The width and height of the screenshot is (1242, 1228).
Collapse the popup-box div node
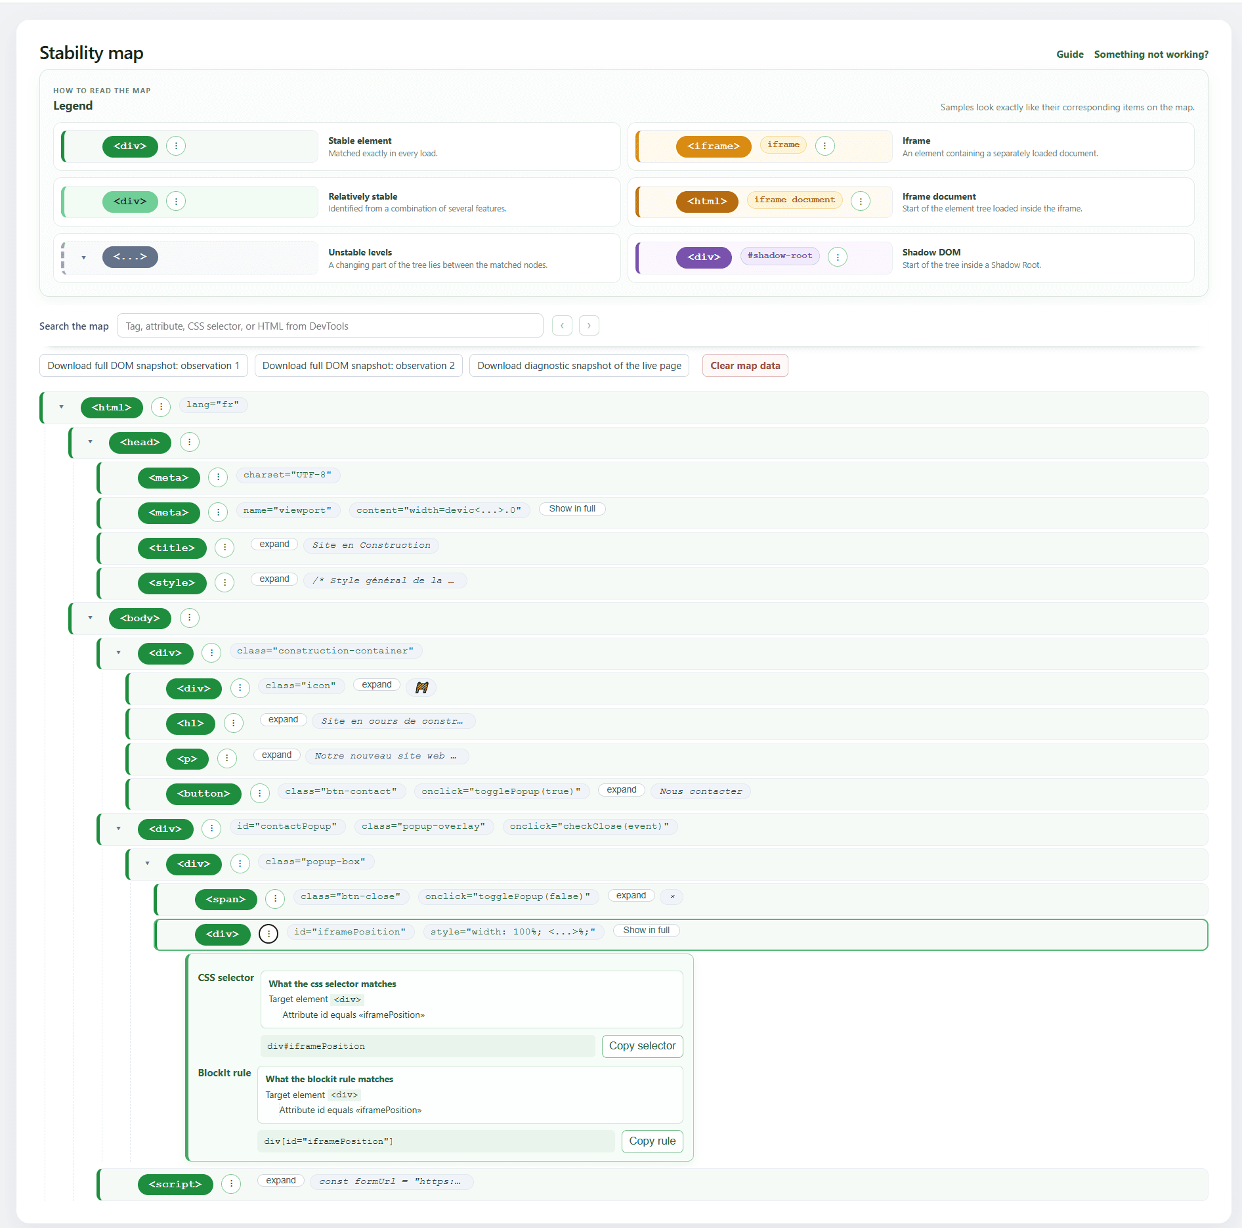coord(148,864)
